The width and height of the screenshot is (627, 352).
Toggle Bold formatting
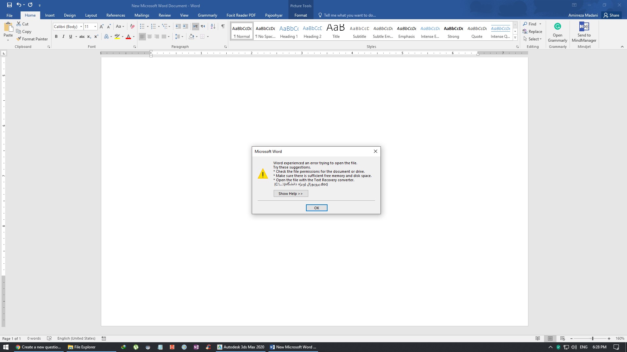click(x=56, y=37)
